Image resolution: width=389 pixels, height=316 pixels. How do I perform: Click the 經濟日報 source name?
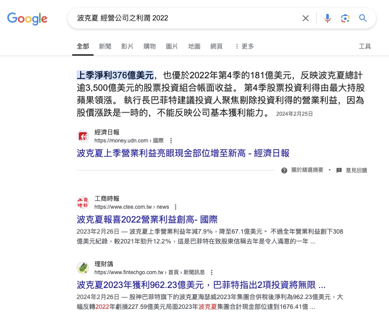tap(107, 132)
